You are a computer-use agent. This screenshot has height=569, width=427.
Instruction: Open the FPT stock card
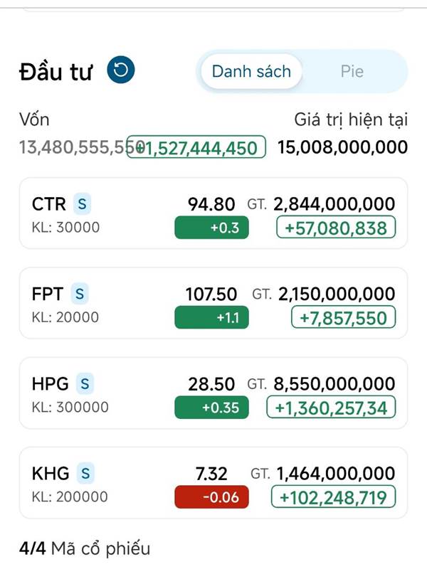[213, 304]
